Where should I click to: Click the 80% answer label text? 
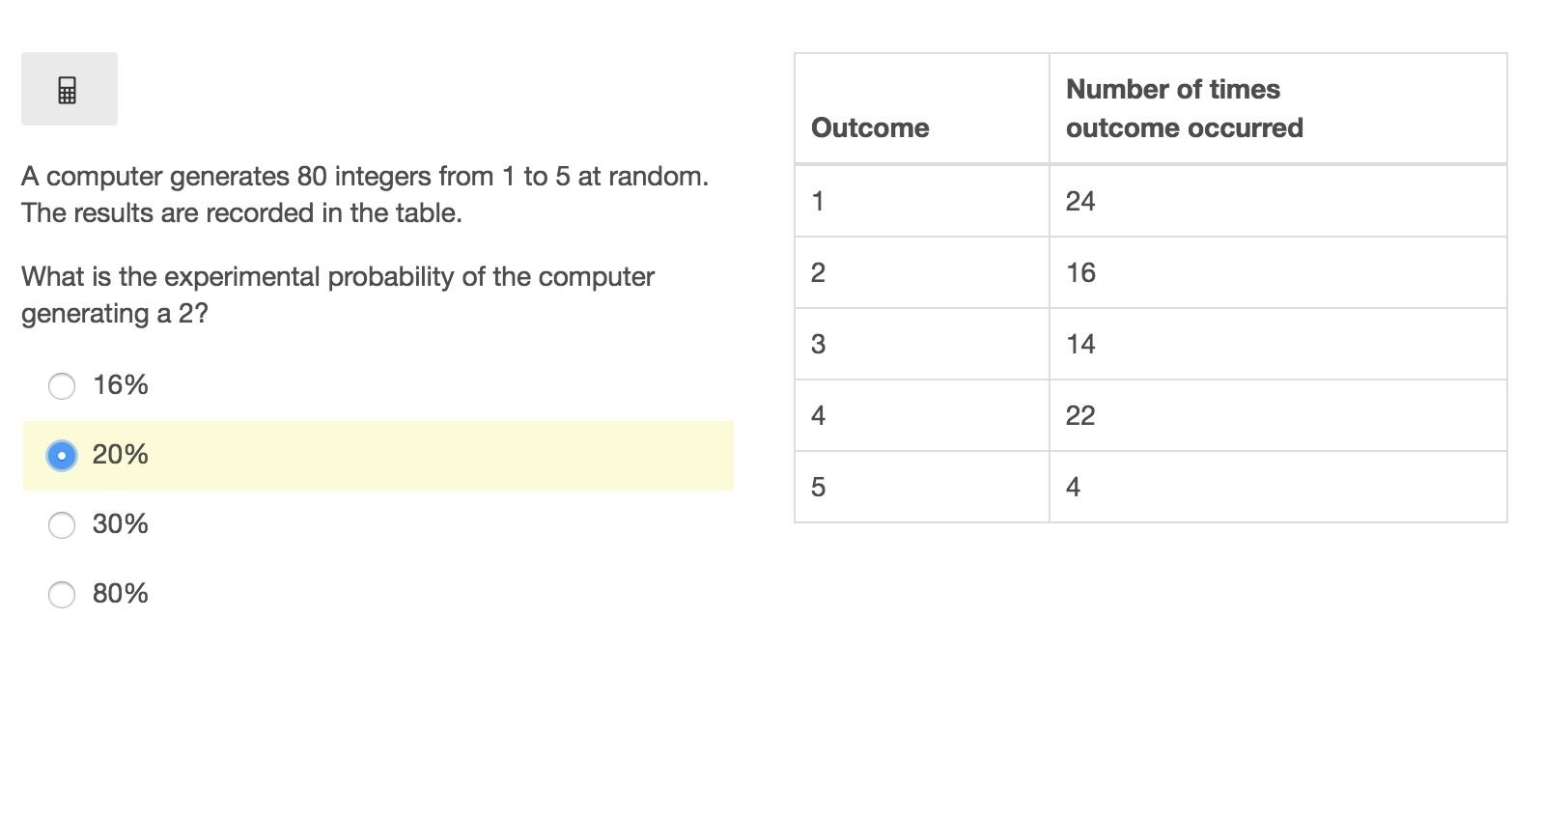[x=121, y=594]
